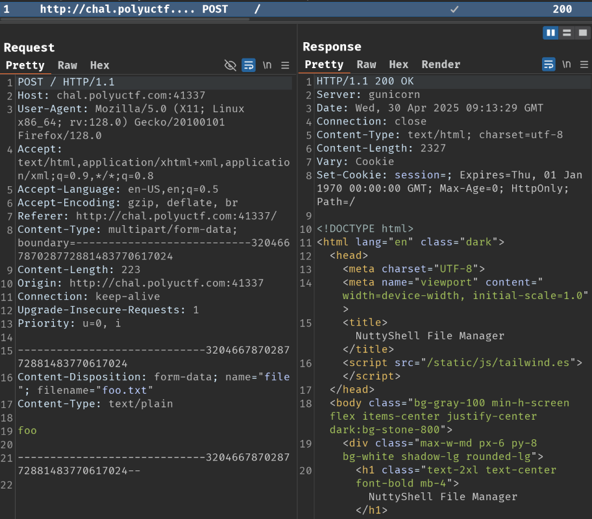Click 'Content-Type: text/plain' in request body
The image size is (592, 519).
[x=95, y=404]
